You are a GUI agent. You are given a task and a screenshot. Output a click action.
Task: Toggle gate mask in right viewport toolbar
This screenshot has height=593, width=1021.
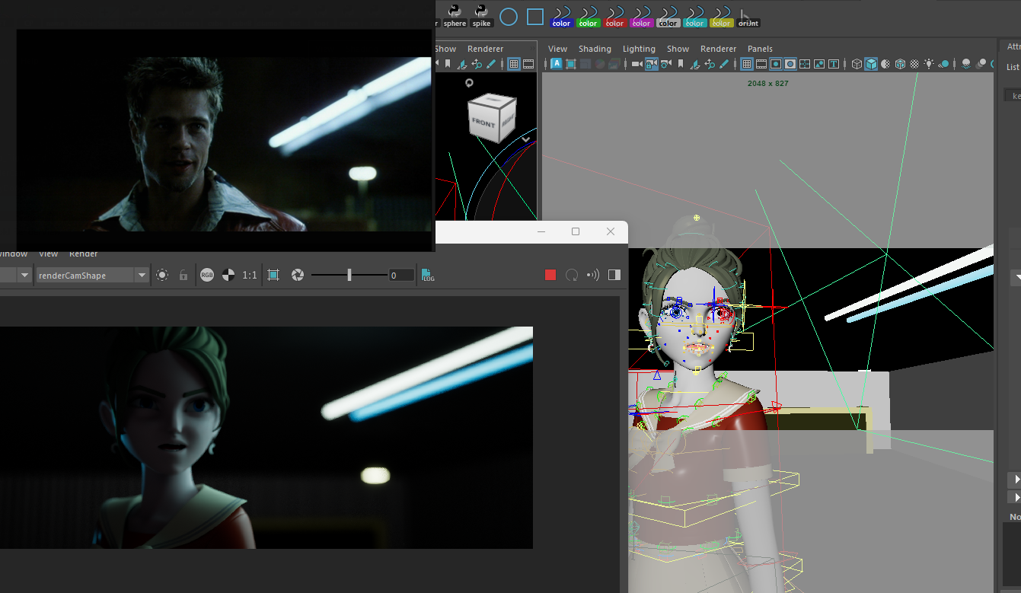(x=790, y=64)
